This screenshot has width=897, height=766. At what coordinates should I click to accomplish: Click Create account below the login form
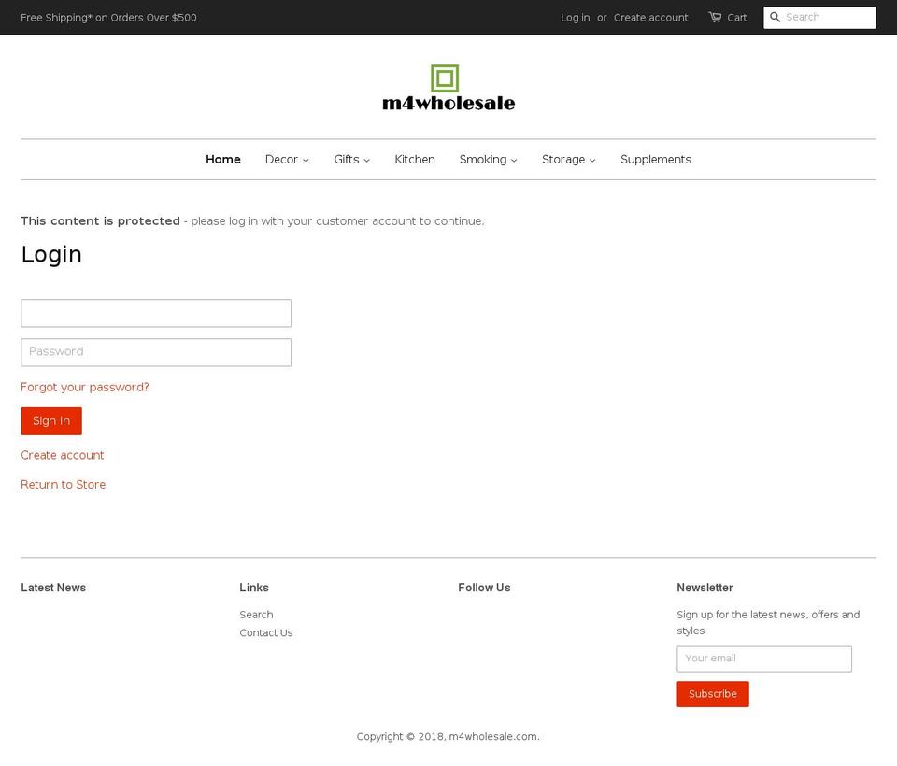coord(62,455)
